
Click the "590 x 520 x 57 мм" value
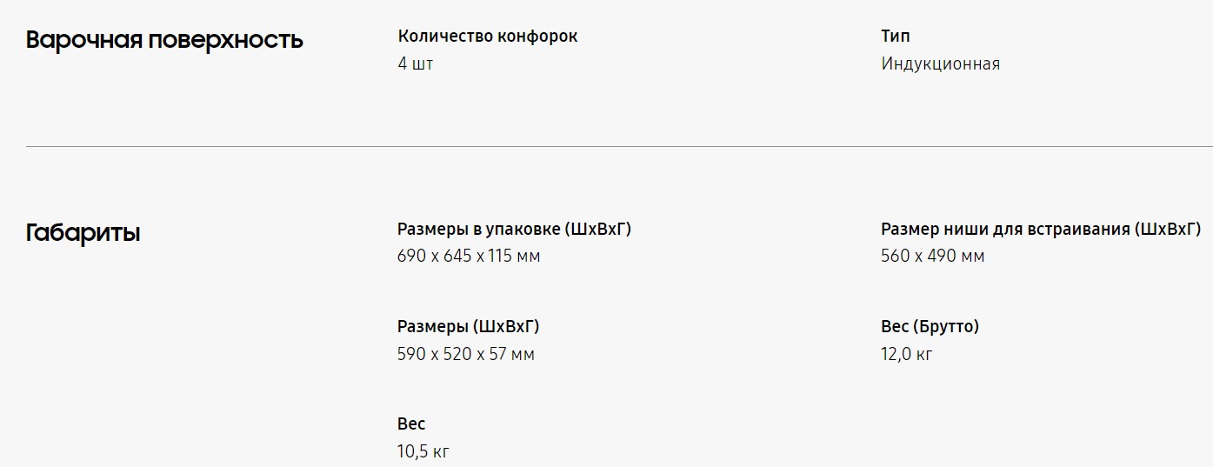tap(465, 355)
